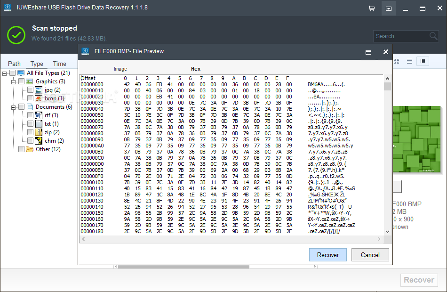This screenshot has width=447, height=292.
Task: Click 'We found 21 files' status text
Action: pos(69,39)
